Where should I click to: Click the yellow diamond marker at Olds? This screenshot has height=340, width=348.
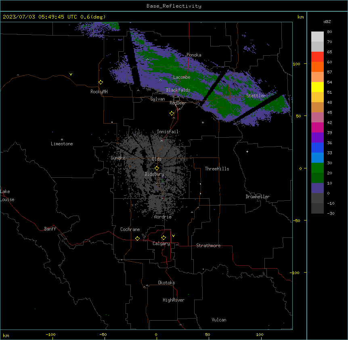pos(157,168)
